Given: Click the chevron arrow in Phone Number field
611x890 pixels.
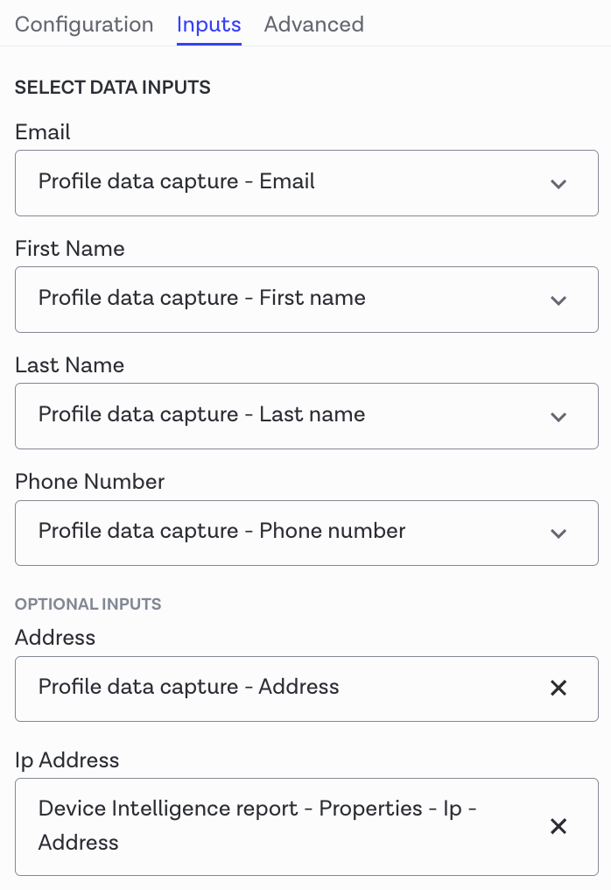Looking at the screenshot, I should (x=558, y=533).
